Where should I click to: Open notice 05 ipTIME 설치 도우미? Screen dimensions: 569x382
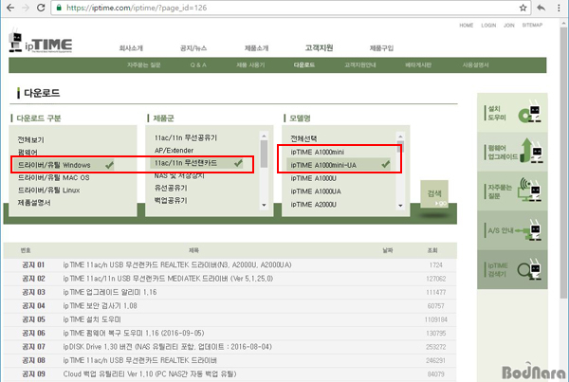[x=92, y=319]
